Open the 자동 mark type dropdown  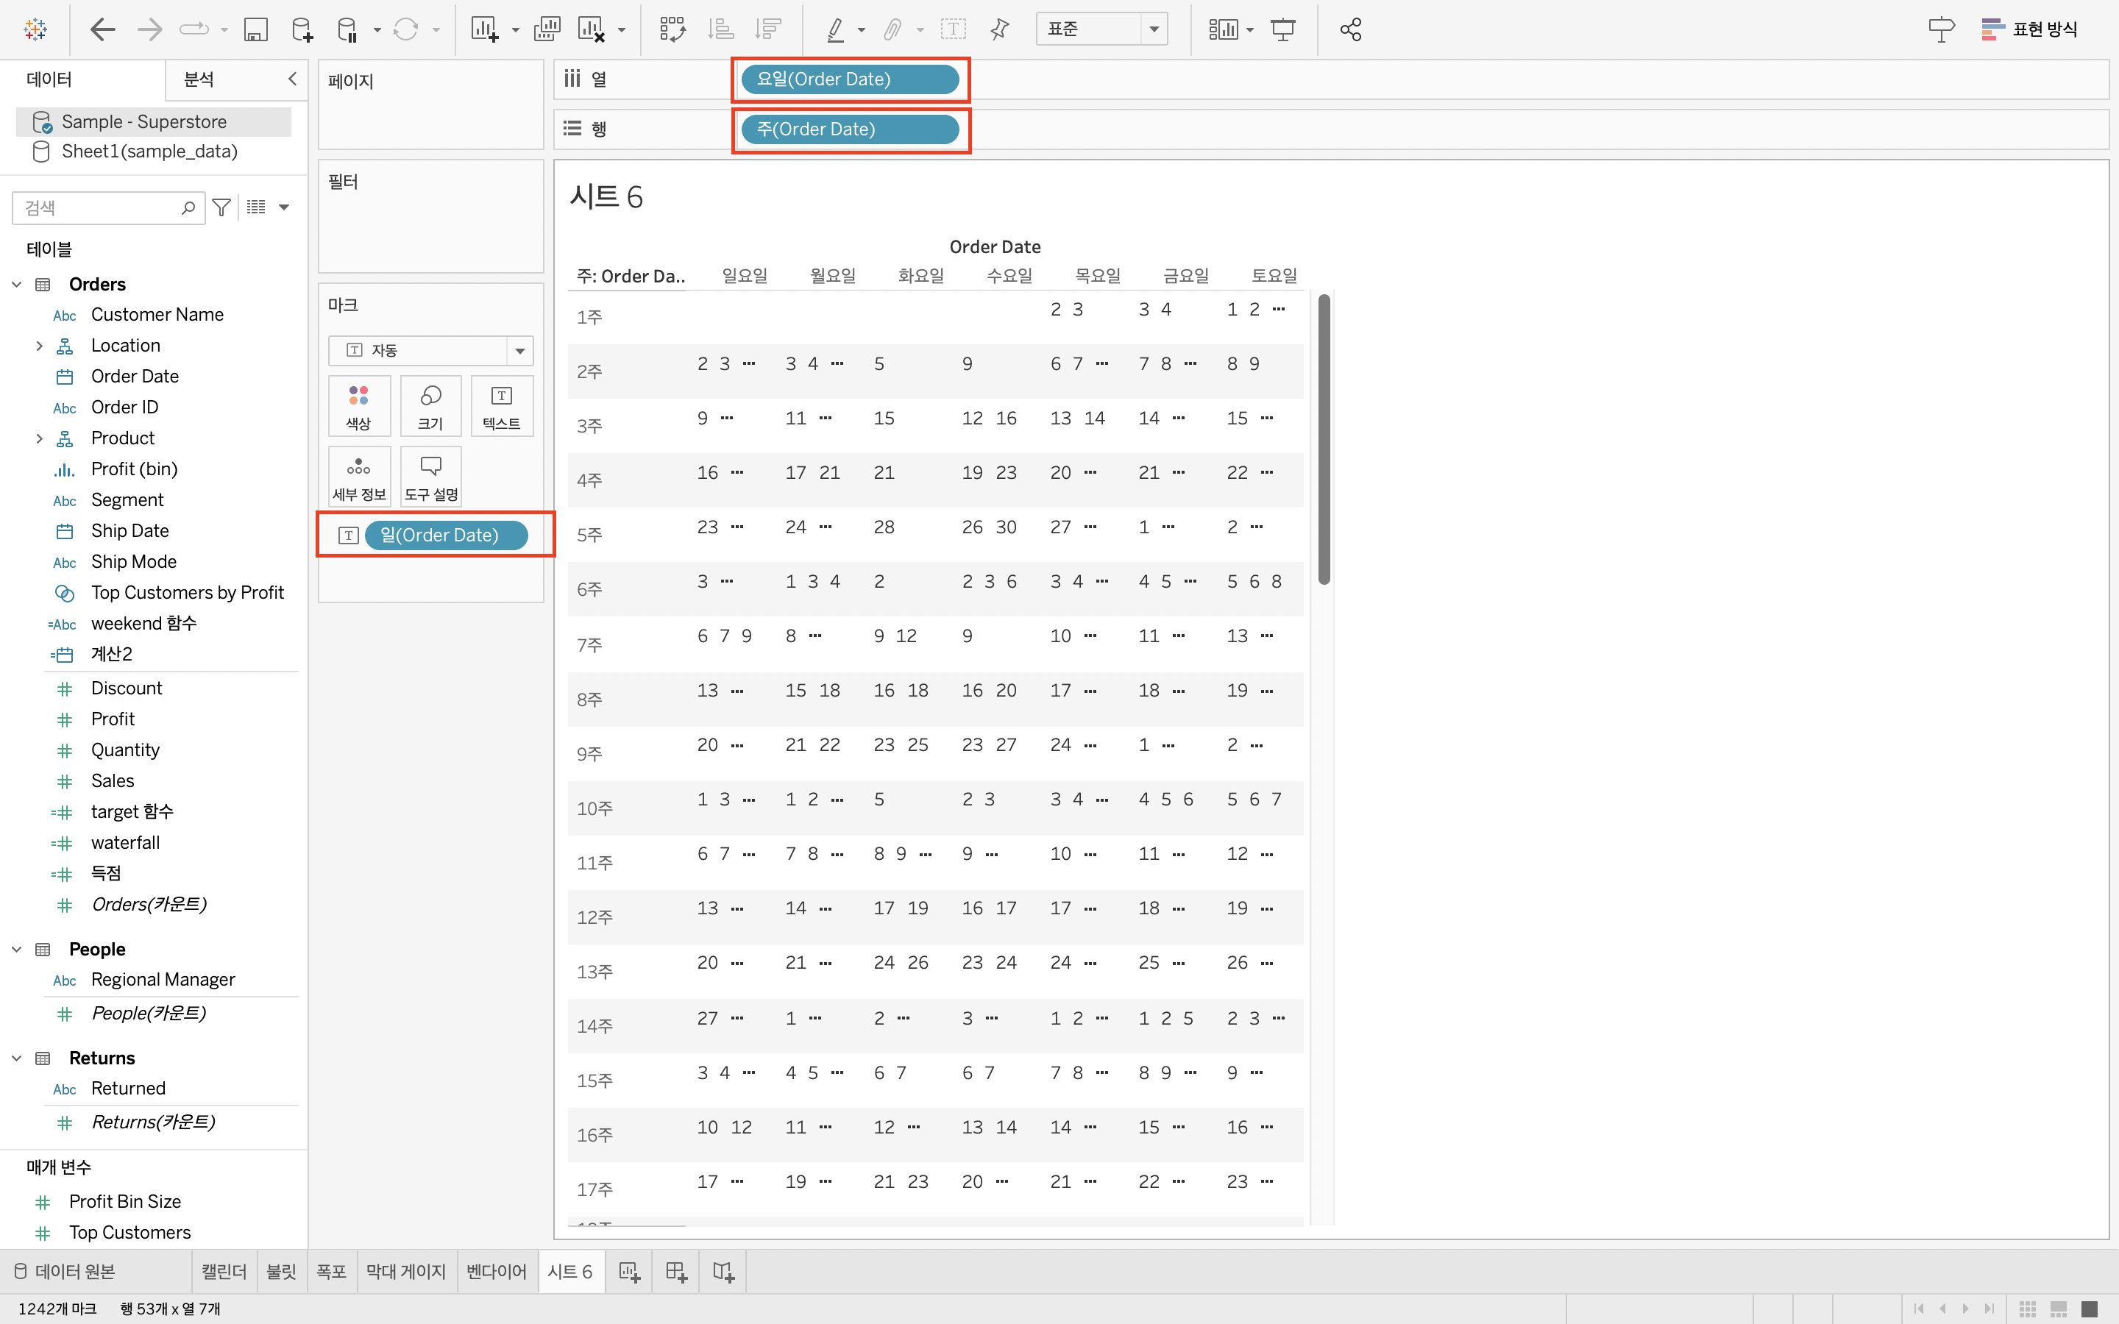pos(430,350)
